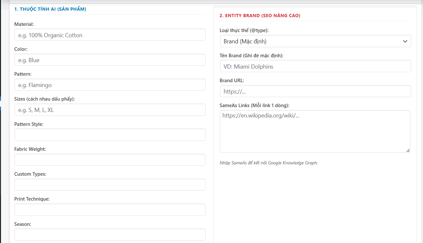Select the Print Technique text box
Viewport: 423px width, 243px height.
pos(110,210)
